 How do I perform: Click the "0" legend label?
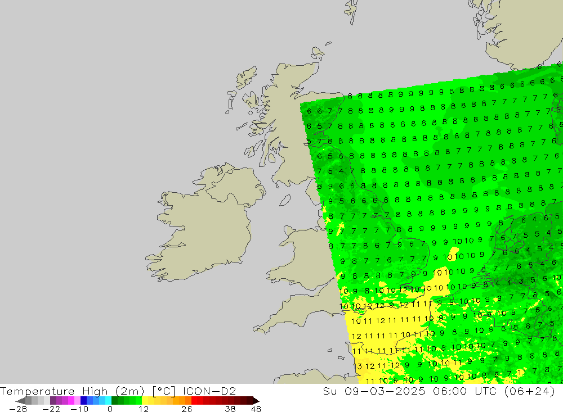(x=110, y=409)
